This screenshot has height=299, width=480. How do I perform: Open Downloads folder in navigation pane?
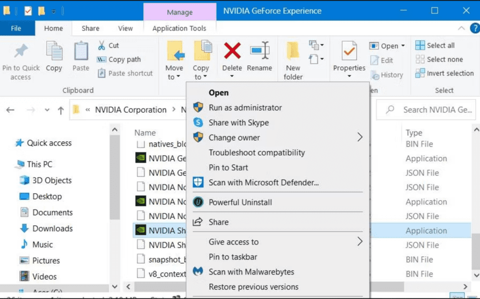point(52,228)
